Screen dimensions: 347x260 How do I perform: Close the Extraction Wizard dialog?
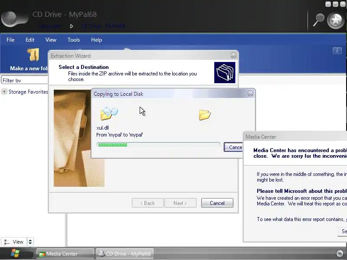(233, 55)
